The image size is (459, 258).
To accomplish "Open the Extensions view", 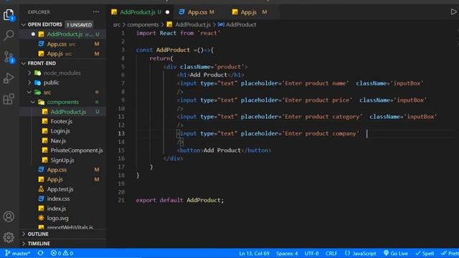I will pyautogui.click(x=9, y=99).
